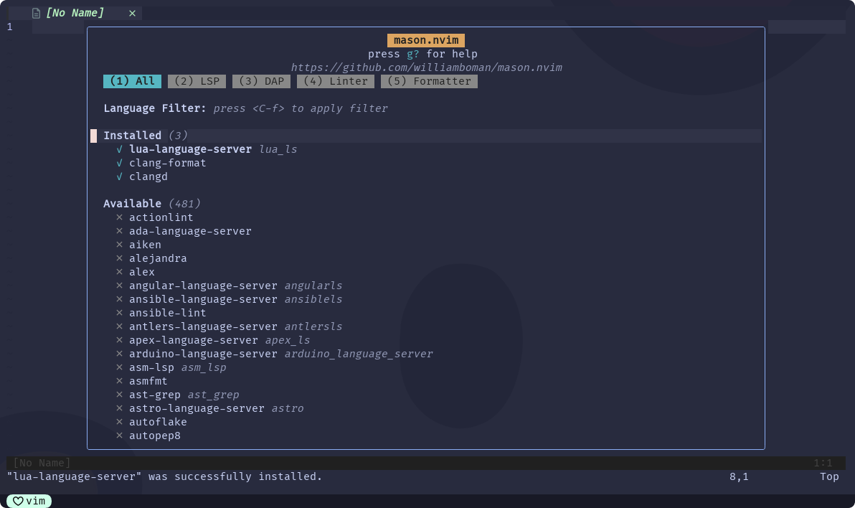Click the X mark beside ansible-lint
Screen dimensions: 855x508
coord(119,313)
